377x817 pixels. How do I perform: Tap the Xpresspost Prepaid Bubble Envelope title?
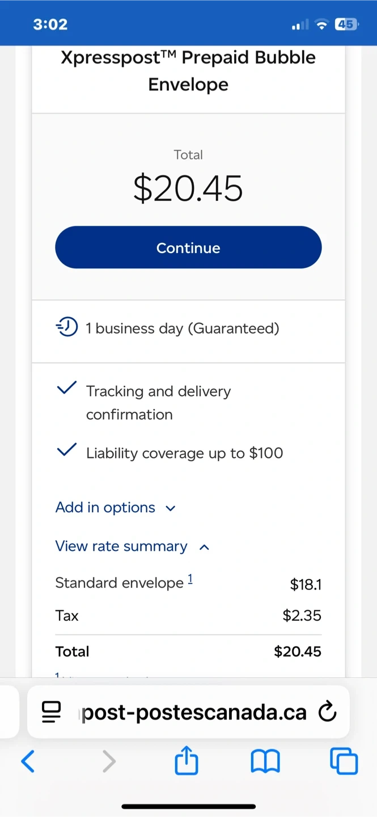(x=188, y=71)
